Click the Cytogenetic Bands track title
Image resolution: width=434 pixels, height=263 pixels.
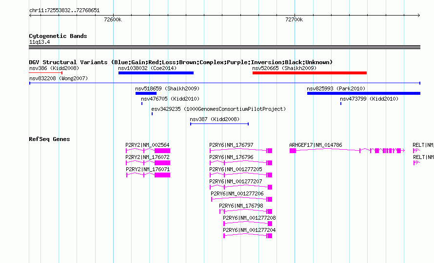point(58,36)
